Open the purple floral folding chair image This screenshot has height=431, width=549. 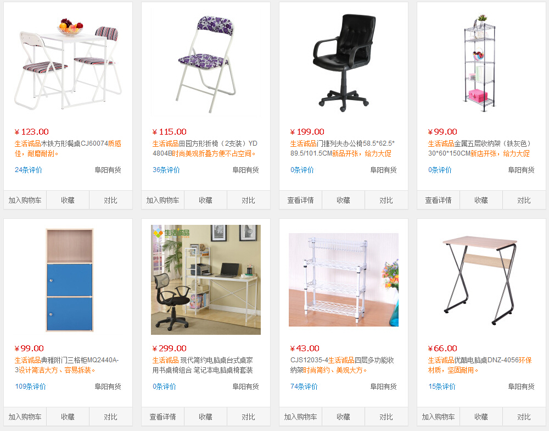pyautogui.click(x=206, y=63)
